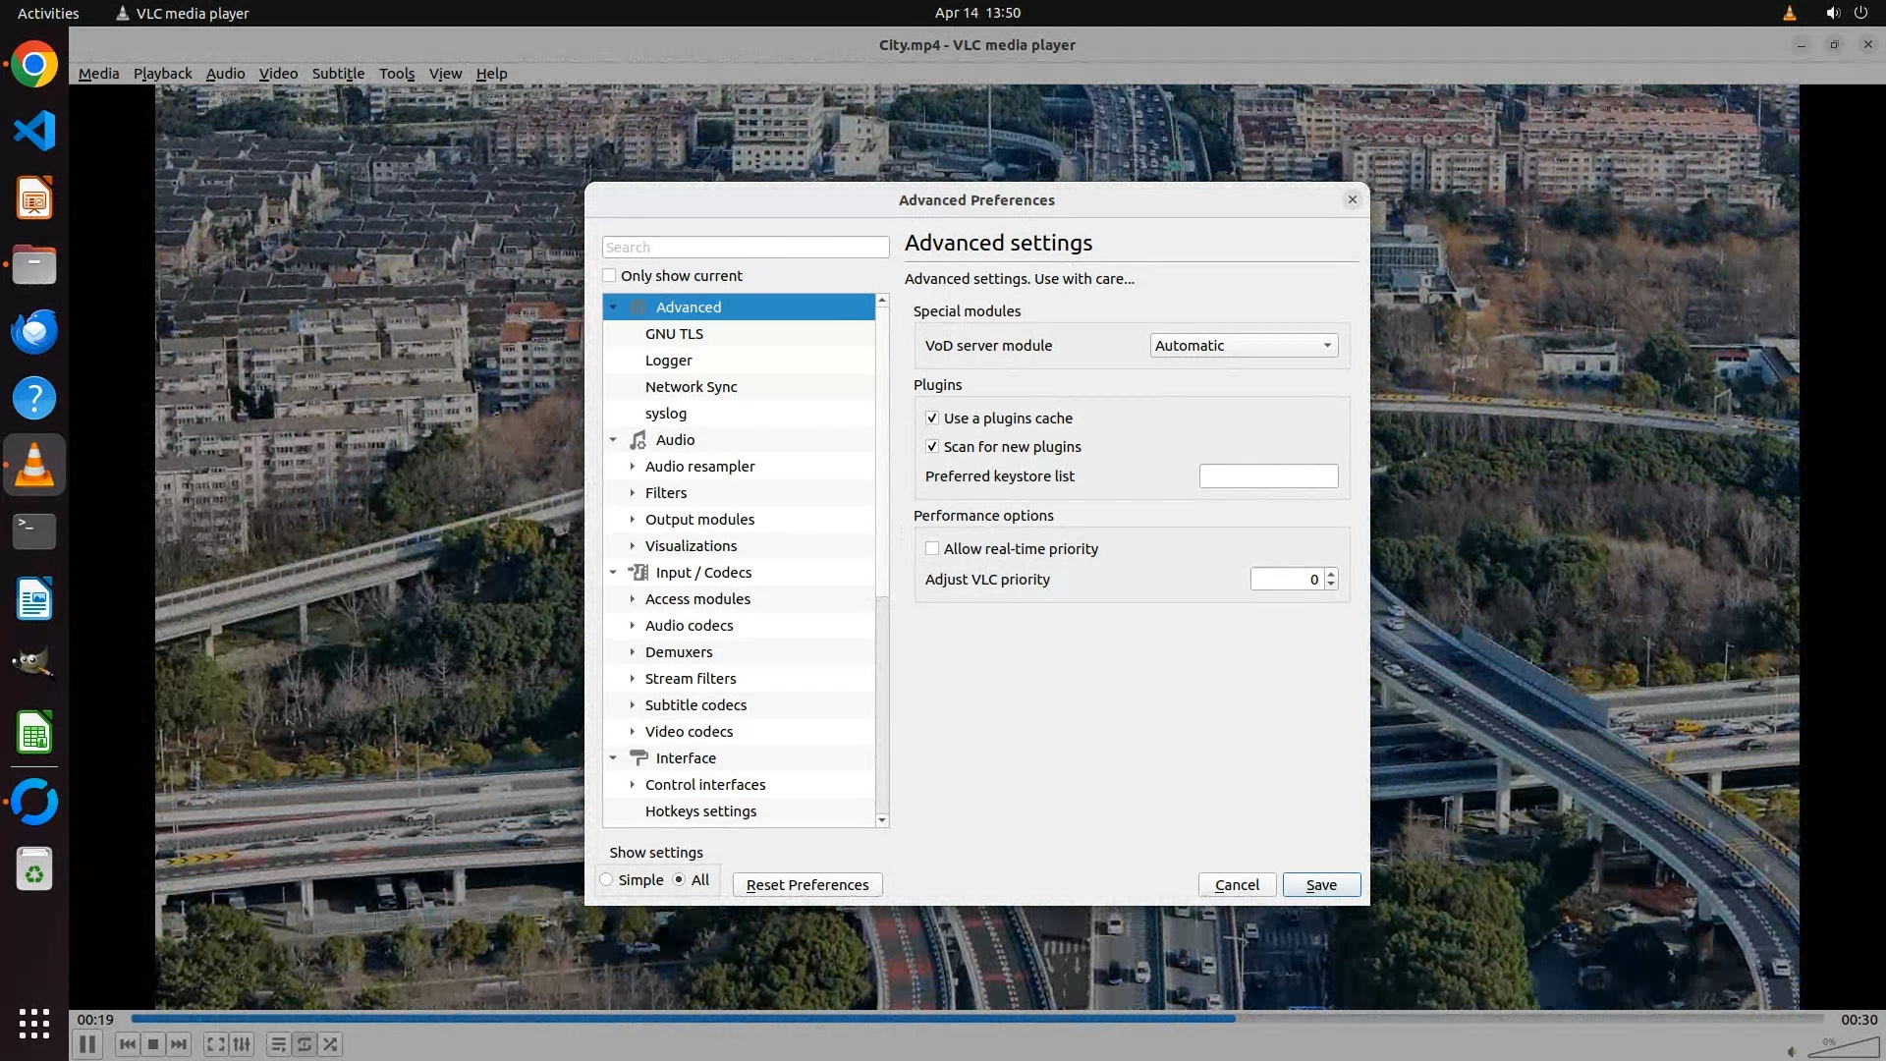Enable Only show current checkbox
Image resolution: width=1886 pixels, height=1061 pixels.
pos(610,276)
